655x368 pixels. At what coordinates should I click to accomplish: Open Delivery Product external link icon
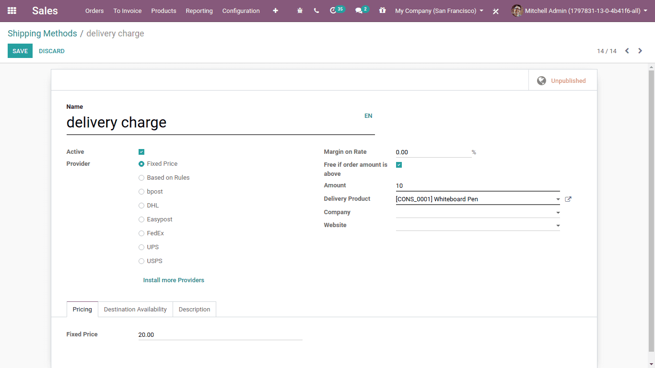click(x=568, y=199)
